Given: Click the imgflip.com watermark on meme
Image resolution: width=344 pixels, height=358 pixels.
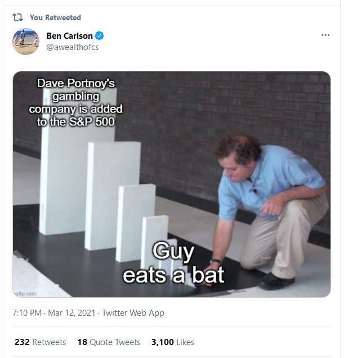Looking at the screenshot, I should [x=24, y=293].
